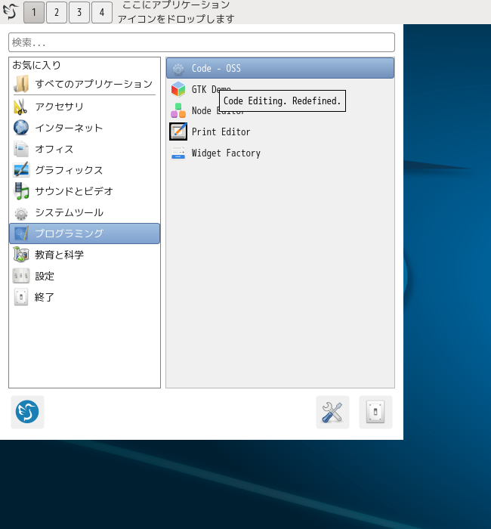Click the インターネット globe icon
491x529 pixels.
pyautogui.click(x=21, y=128)
